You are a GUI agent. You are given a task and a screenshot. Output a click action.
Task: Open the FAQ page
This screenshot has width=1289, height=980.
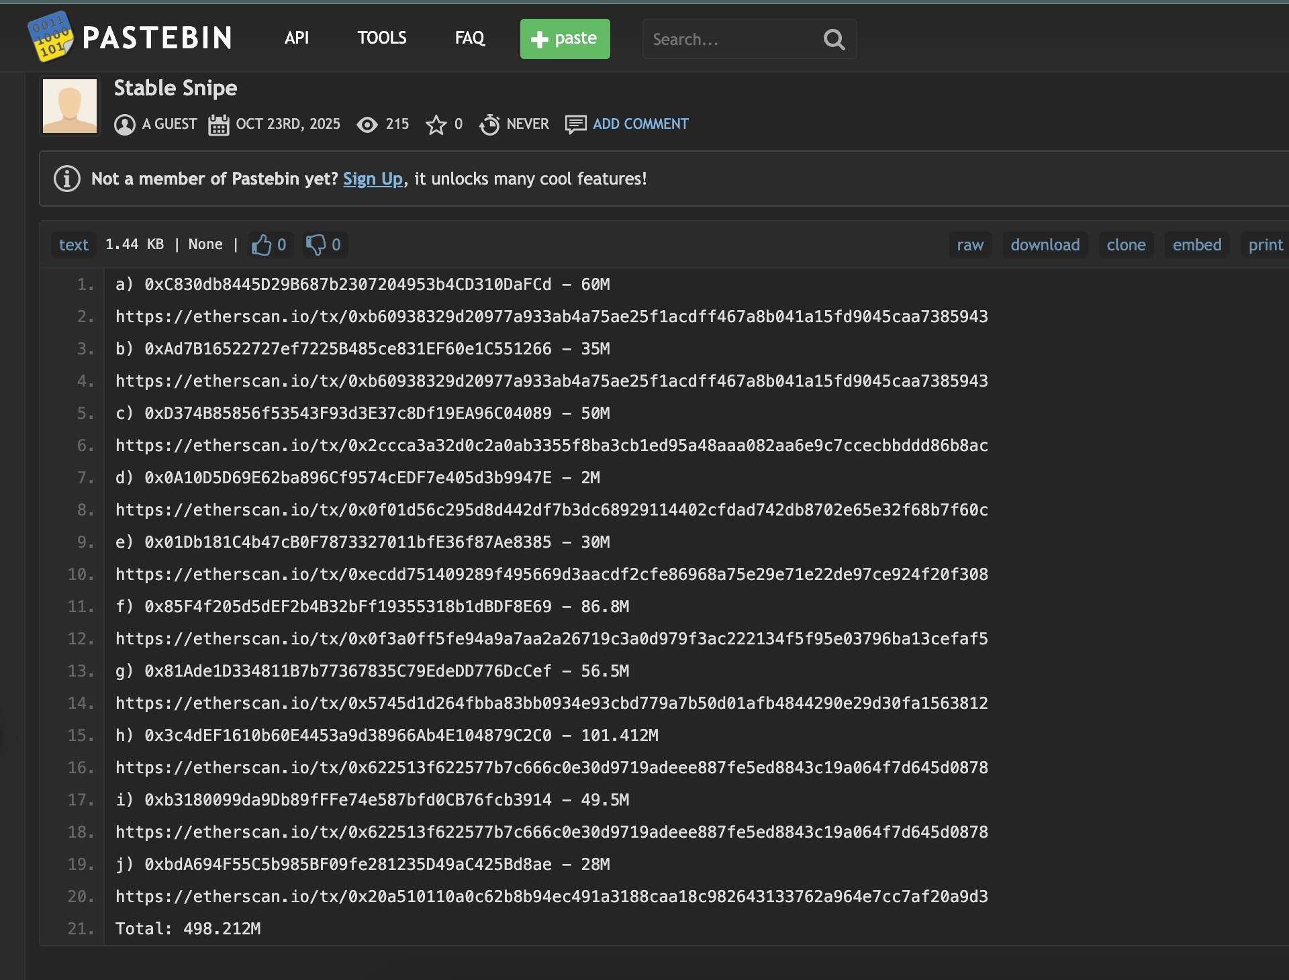469,38
